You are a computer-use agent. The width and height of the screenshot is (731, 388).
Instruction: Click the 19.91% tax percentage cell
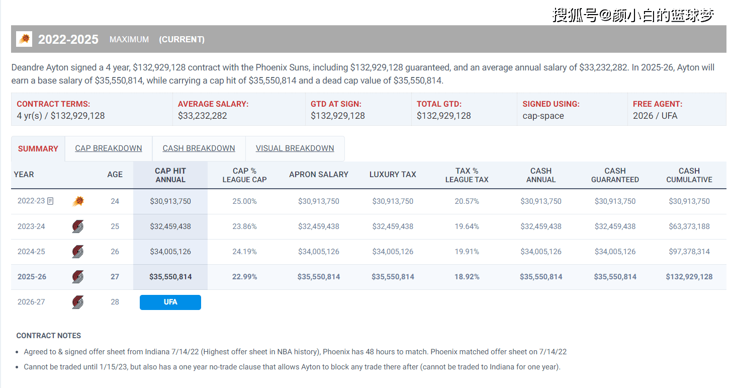tap(467, 252)
